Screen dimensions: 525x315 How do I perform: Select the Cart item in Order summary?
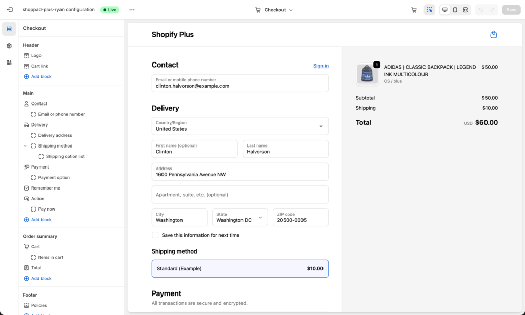pyautogui.click(x=35, y=247)
